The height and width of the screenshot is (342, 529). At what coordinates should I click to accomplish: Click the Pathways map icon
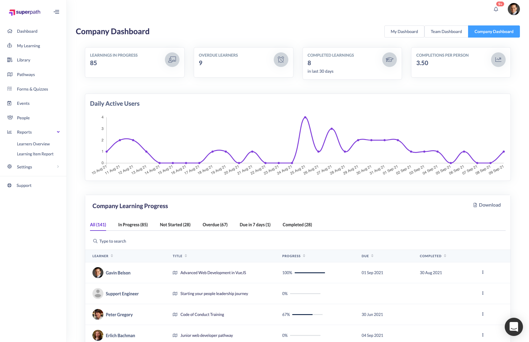point(9,74)
